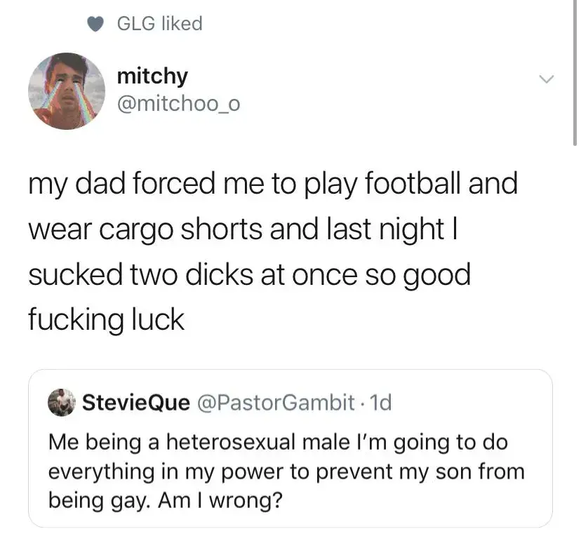Image resolution: width=581 pixels, height=548 pixels.
Task: Open the @mitchoo_o handle link
Action: [x=179, y=103]
